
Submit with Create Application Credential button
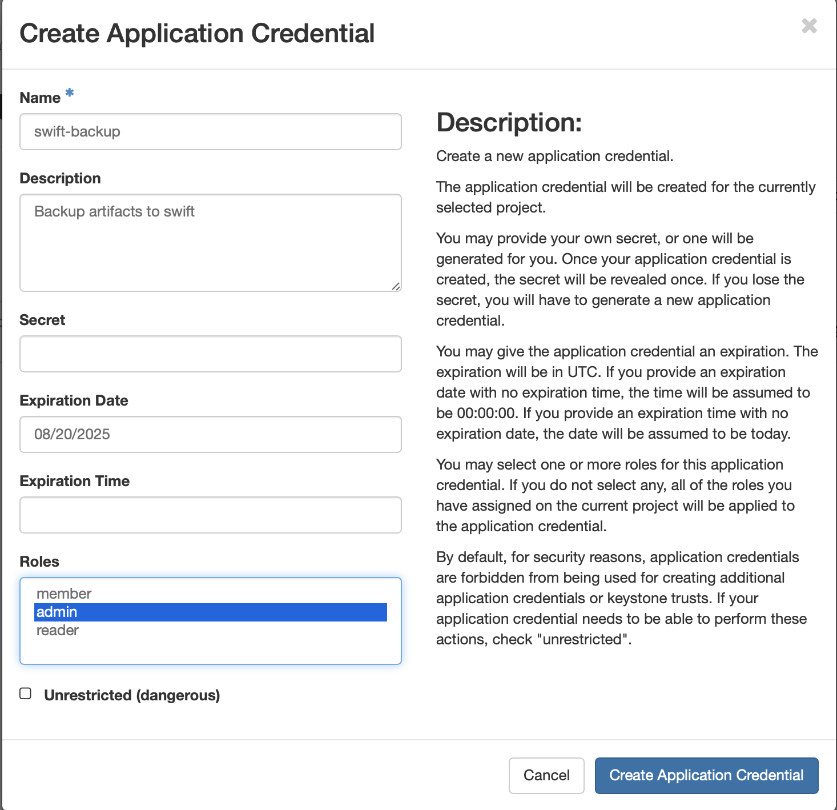[x=706, y=775]
